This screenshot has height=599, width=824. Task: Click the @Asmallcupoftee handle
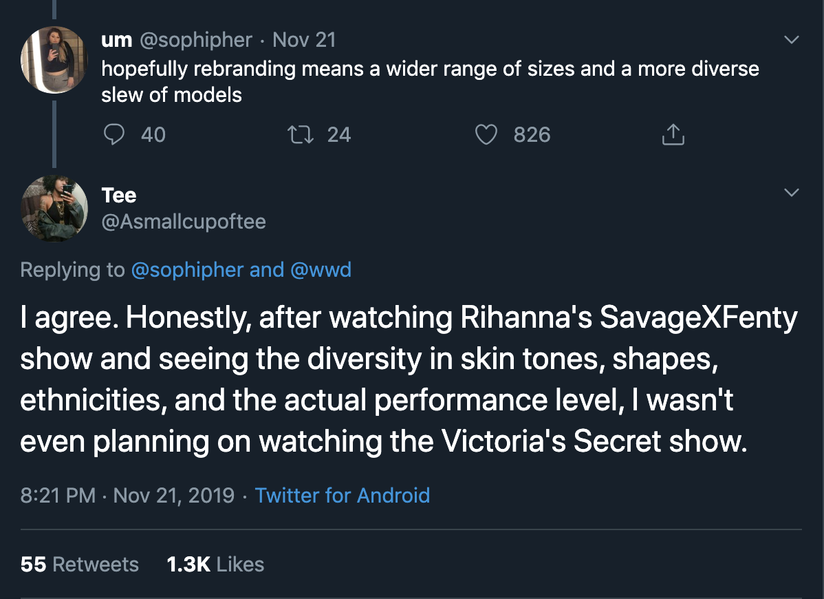[x=184, y=221]
